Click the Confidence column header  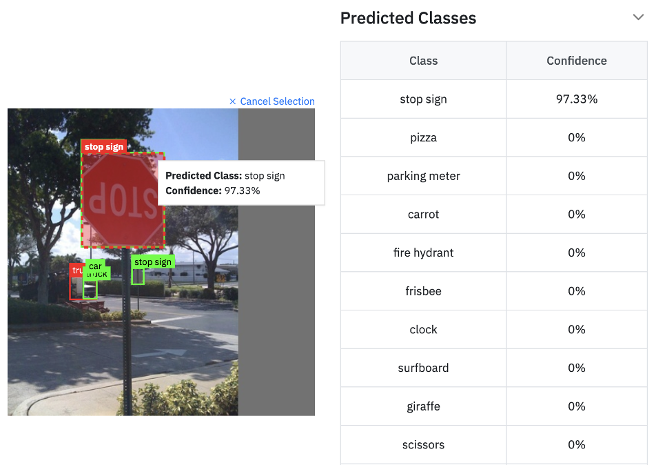576,61
